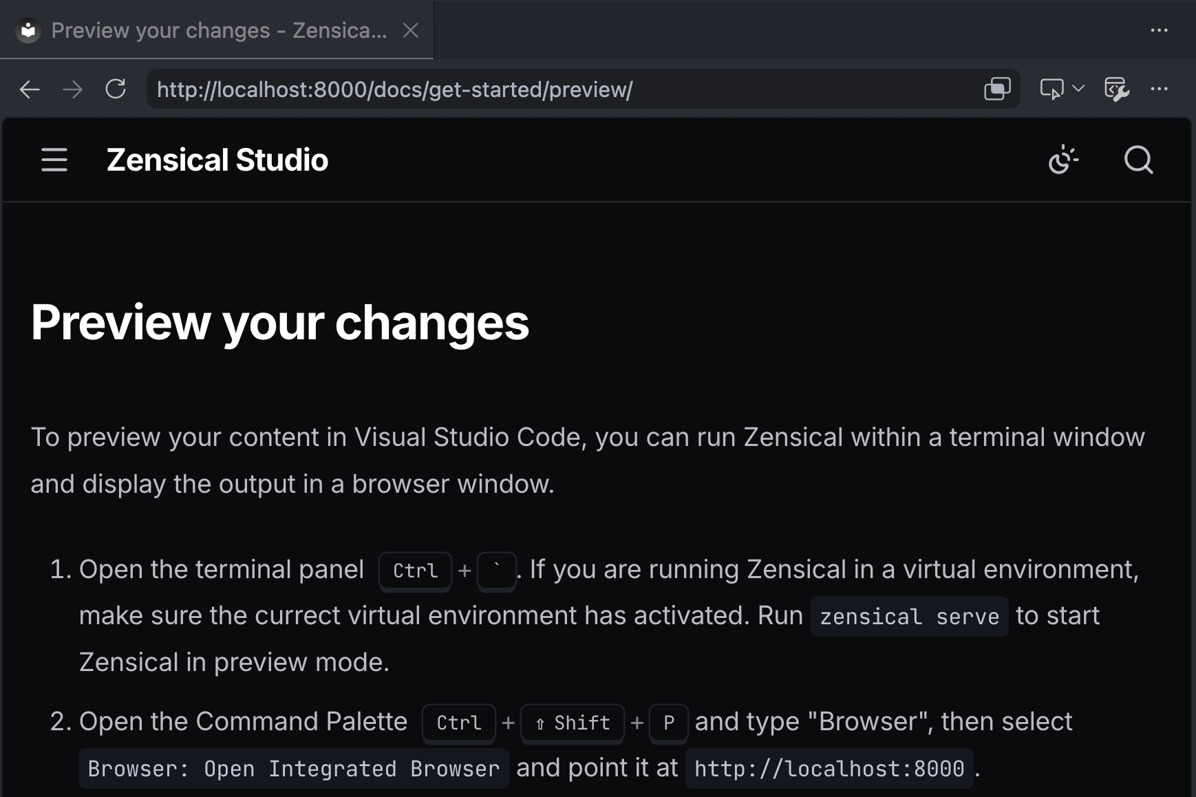Image resolution: width=1196 pixels, height=797 pixels.
Task: Click the browser back arrow
Action: [x=30, y=89]
